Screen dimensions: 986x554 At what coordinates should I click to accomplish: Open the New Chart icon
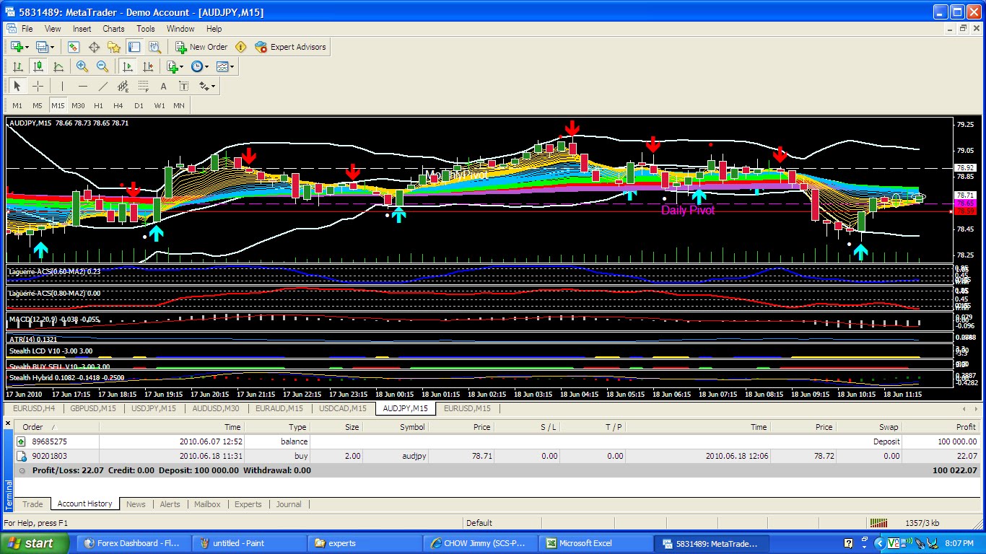coord(17,47)
